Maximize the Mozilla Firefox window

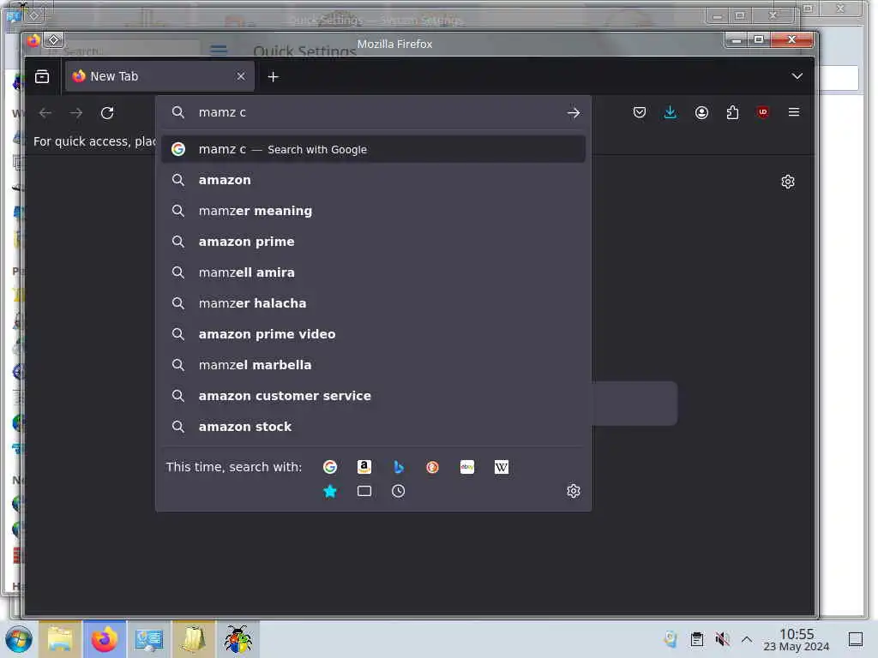coord(759,39)
